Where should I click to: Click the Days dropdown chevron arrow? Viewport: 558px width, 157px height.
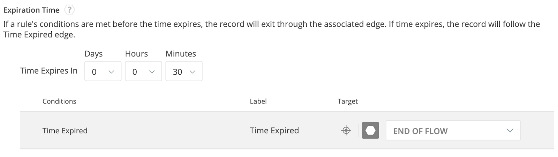[111, 72]
